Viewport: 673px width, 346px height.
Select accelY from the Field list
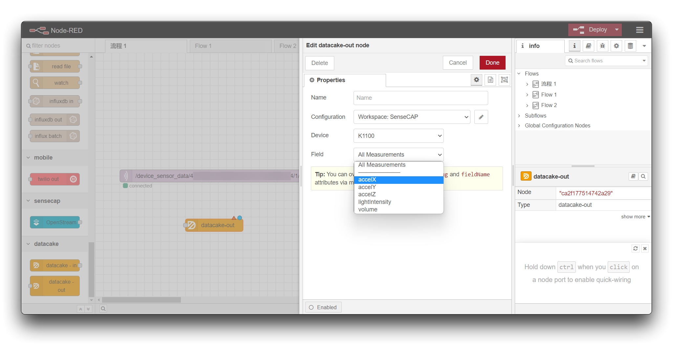pyautogui.click(x=399, y=187)
